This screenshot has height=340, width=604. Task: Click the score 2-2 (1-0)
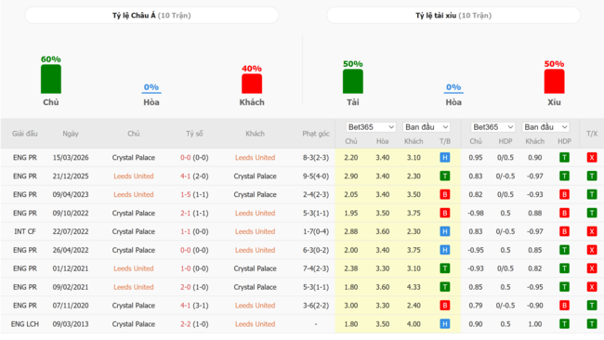point(194,324)
